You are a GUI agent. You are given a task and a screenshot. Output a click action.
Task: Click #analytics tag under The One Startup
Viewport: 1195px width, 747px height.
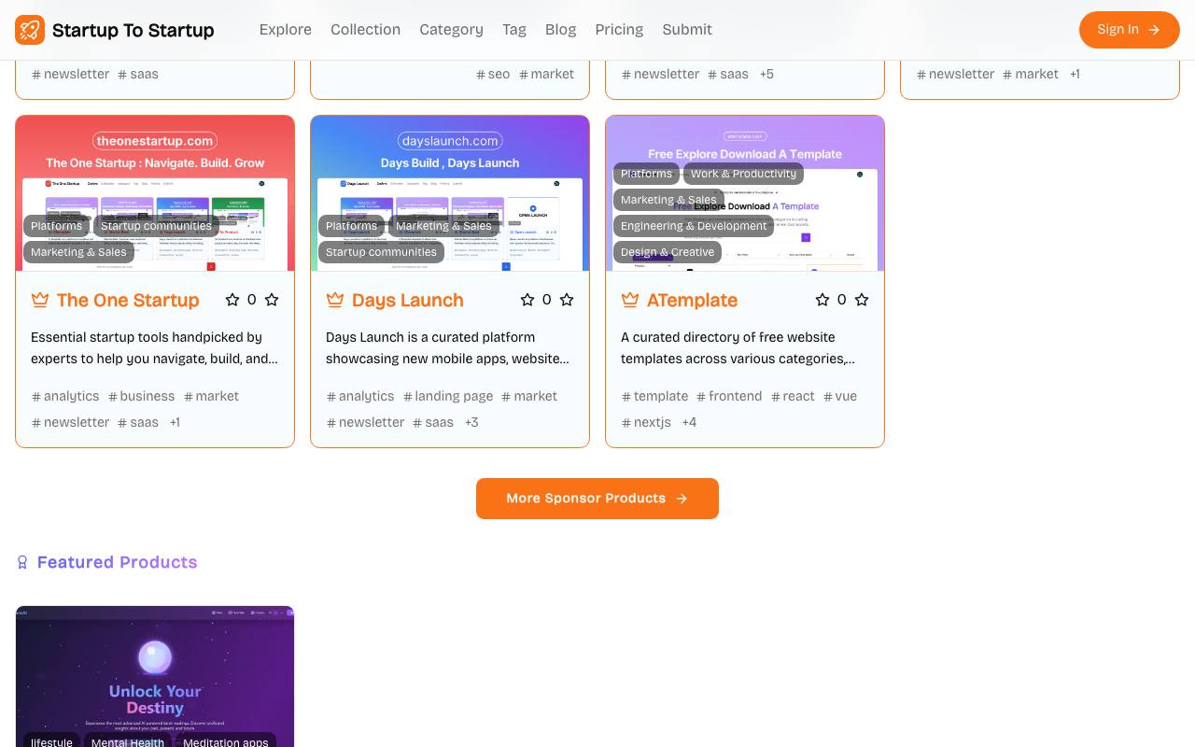(65, 396)
